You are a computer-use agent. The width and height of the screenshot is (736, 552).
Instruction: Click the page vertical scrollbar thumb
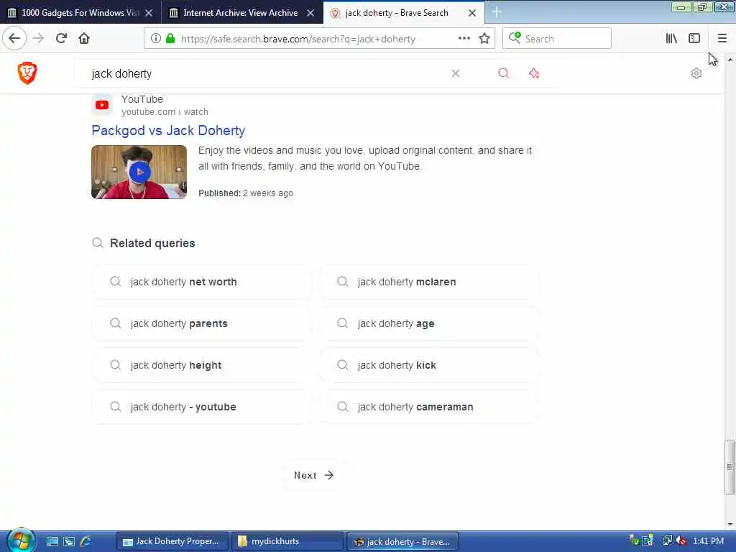pyautogui.click(x=730, y=467)
